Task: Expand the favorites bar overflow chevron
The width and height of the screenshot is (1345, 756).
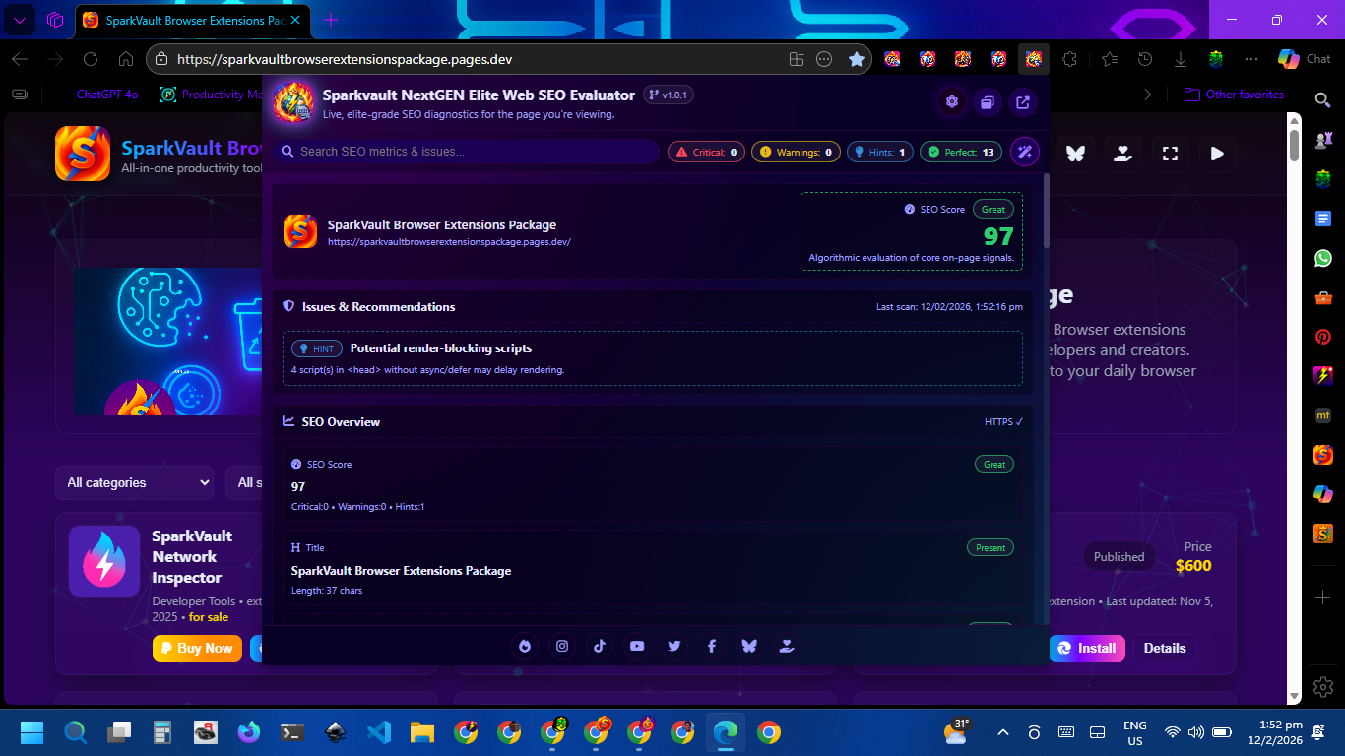Action: pos(1147,94)
